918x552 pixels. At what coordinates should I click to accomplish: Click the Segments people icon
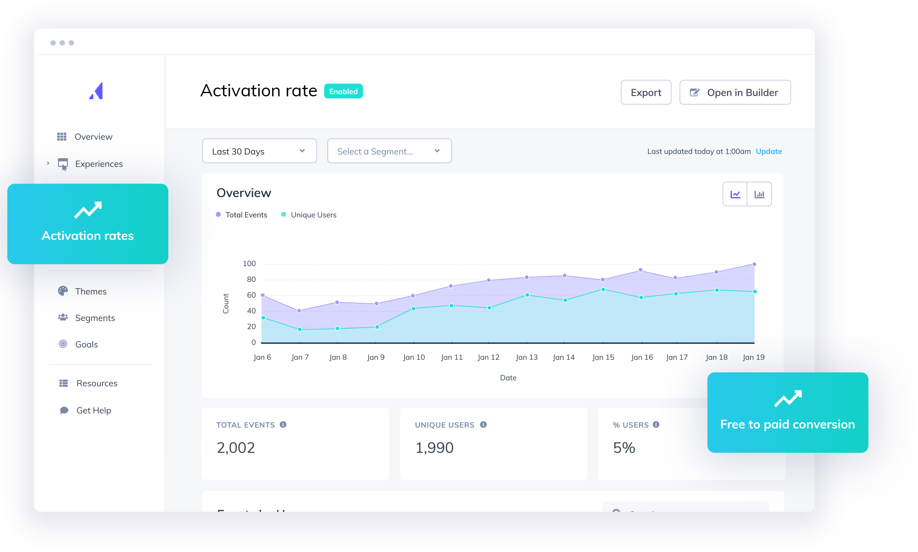63,317
